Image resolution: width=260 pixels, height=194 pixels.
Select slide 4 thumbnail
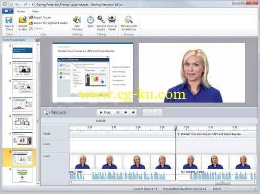pyautogui.click(x=22, y=87)
